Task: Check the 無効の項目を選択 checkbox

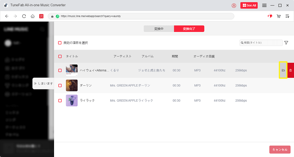Action: point(60,43)
